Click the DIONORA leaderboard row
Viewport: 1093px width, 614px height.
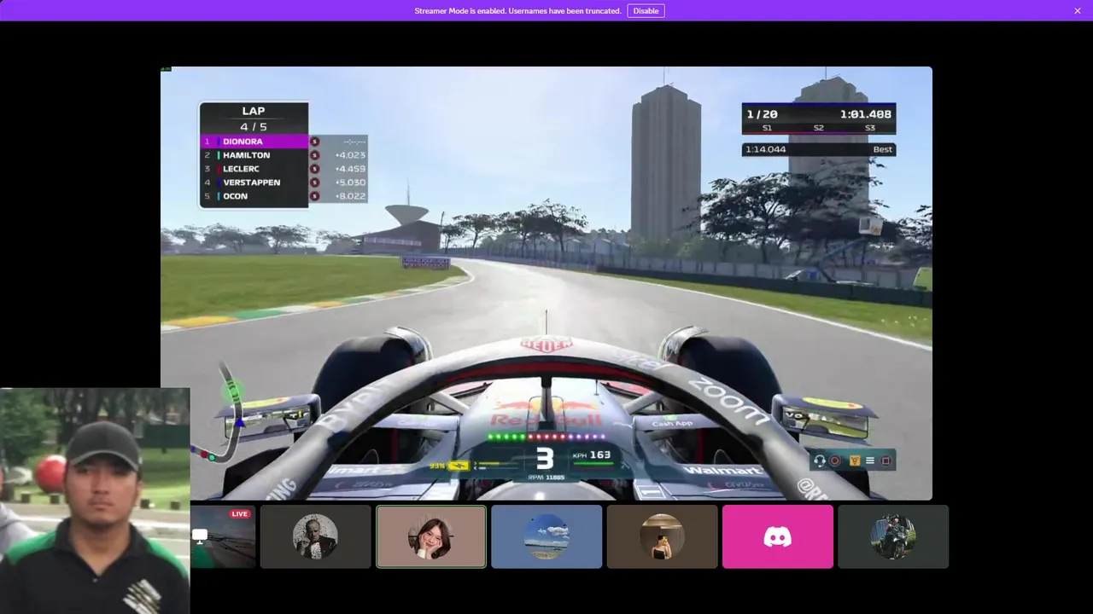[254, 142]
